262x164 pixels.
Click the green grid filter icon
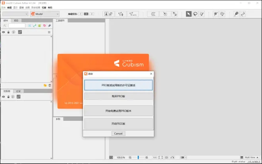pos(40,26)
